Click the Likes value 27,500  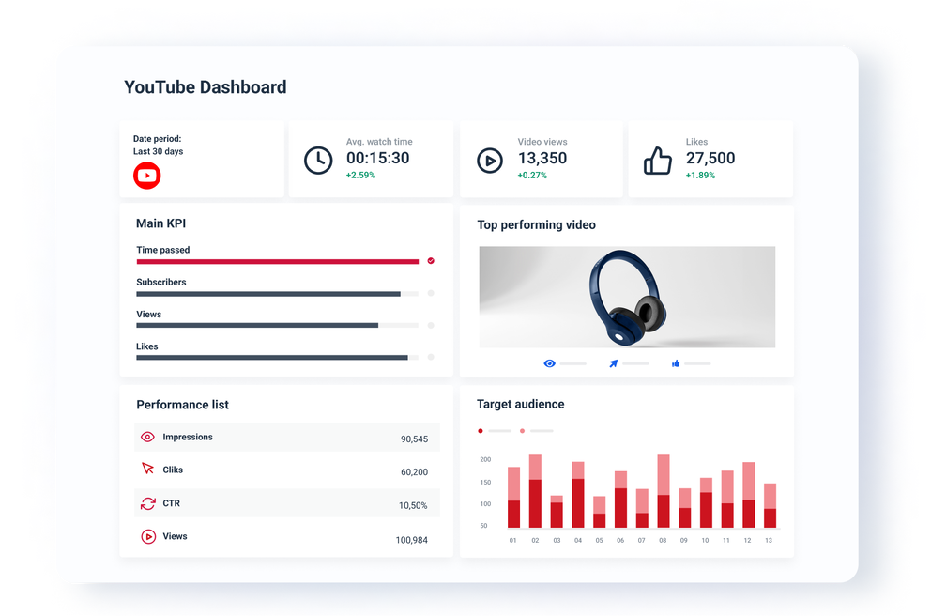(710, 158)
